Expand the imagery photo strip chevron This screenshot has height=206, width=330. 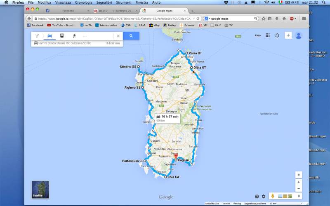tap(299, 196)
